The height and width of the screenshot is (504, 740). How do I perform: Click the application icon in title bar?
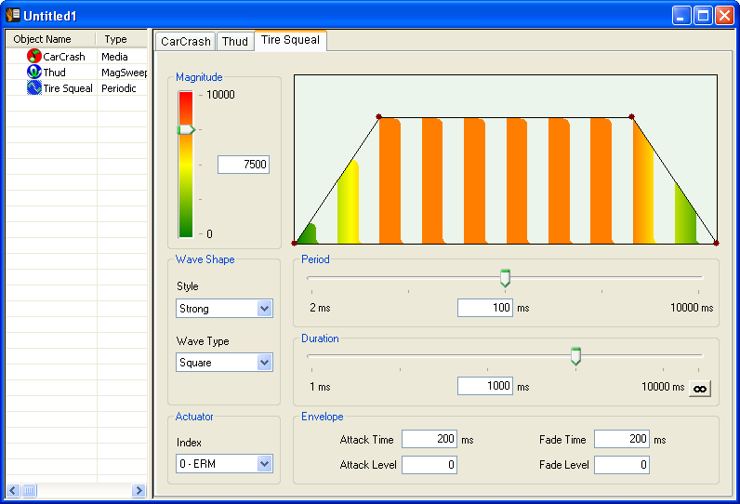(13, 15)
